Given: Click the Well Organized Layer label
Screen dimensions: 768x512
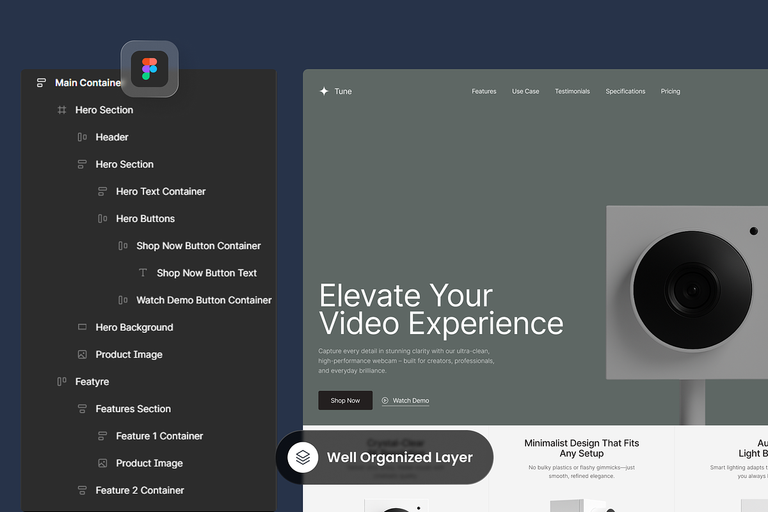Looking at the screenshot, I should [x=400, y=457].
